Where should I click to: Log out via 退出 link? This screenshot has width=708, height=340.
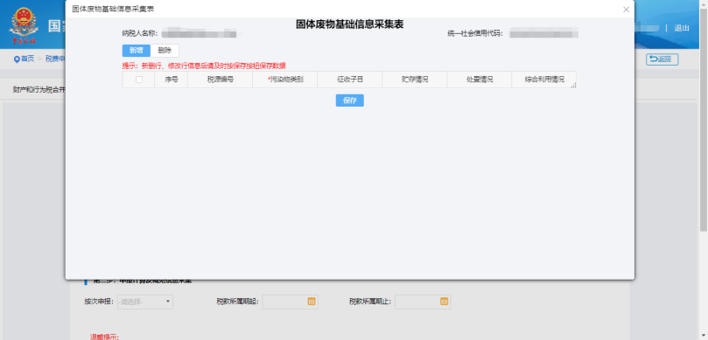coord(682,28)
